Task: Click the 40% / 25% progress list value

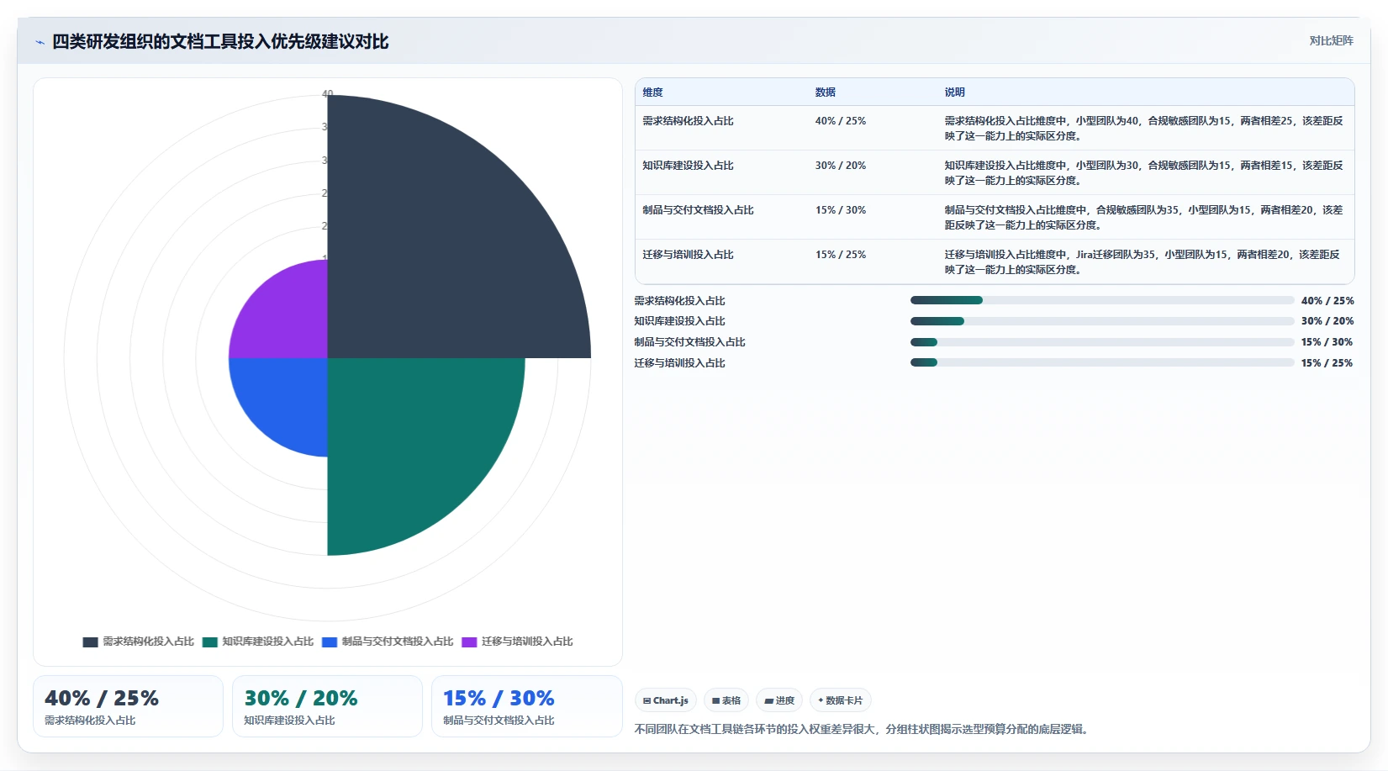Action: [x=1327, y=300]
